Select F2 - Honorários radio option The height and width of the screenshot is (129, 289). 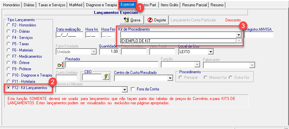click(x=8, y=25)
